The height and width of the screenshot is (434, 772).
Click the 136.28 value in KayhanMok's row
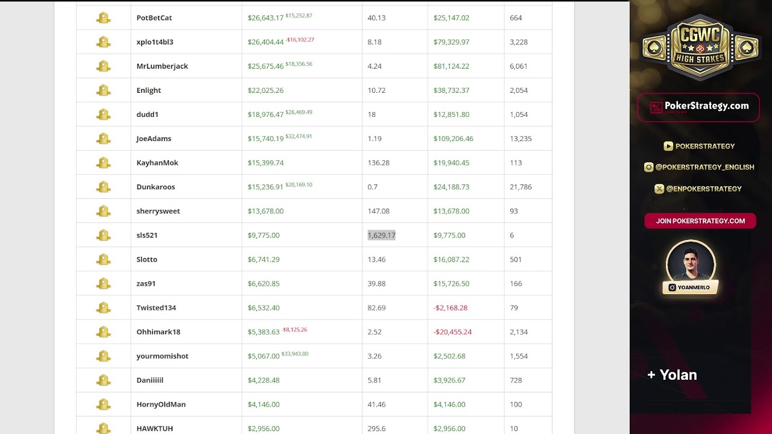click(x=379, y=163)
